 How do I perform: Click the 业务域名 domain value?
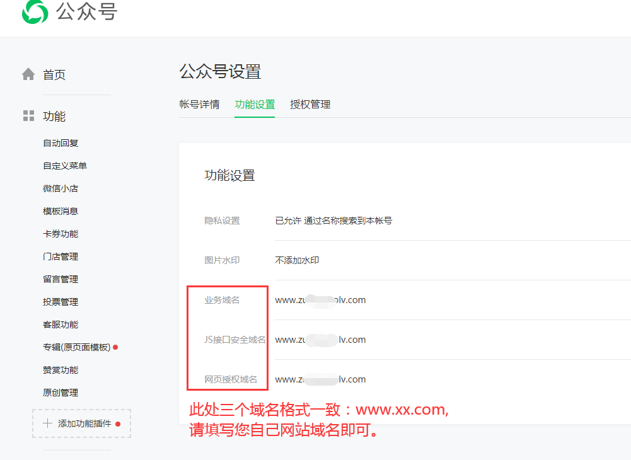click(320, 300)
